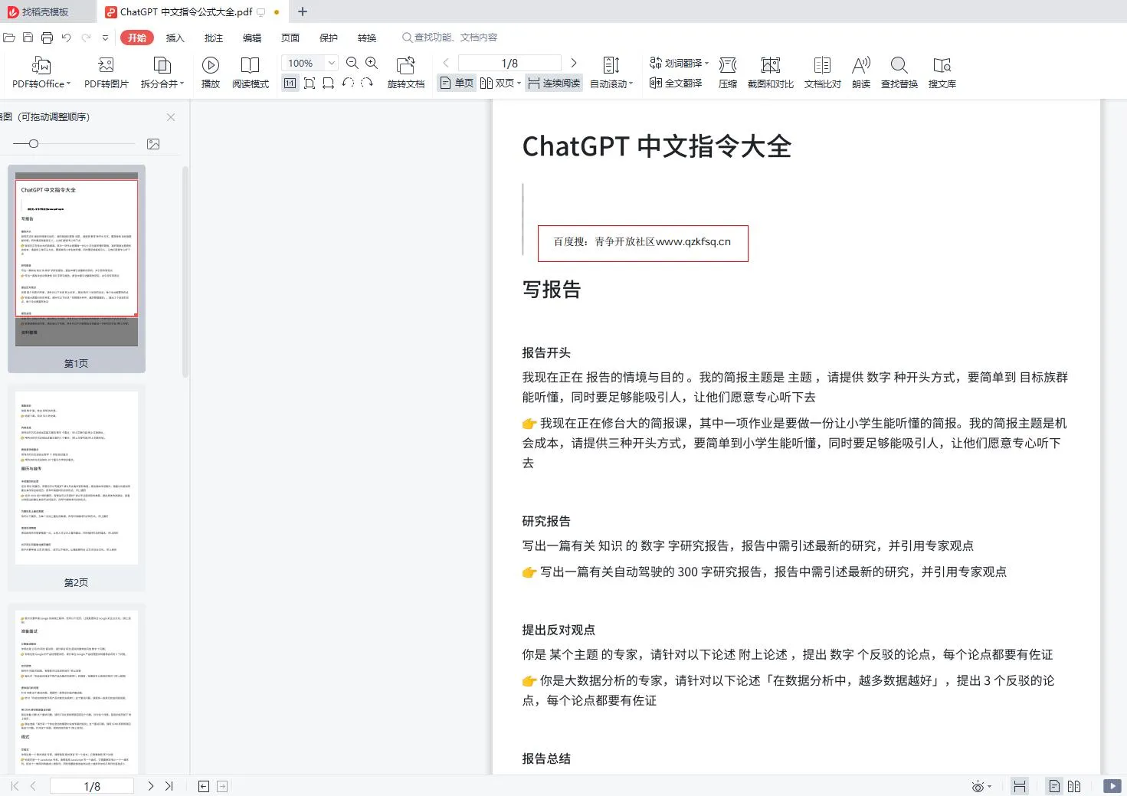Viewport: 1127px width, 796px height.
Task: Open a new tab with plus button
Action: tap(303, 11)
